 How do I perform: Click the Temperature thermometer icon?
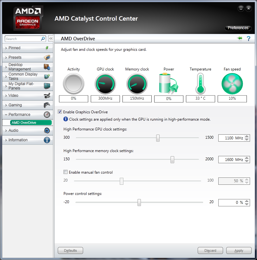click(201, 84)
